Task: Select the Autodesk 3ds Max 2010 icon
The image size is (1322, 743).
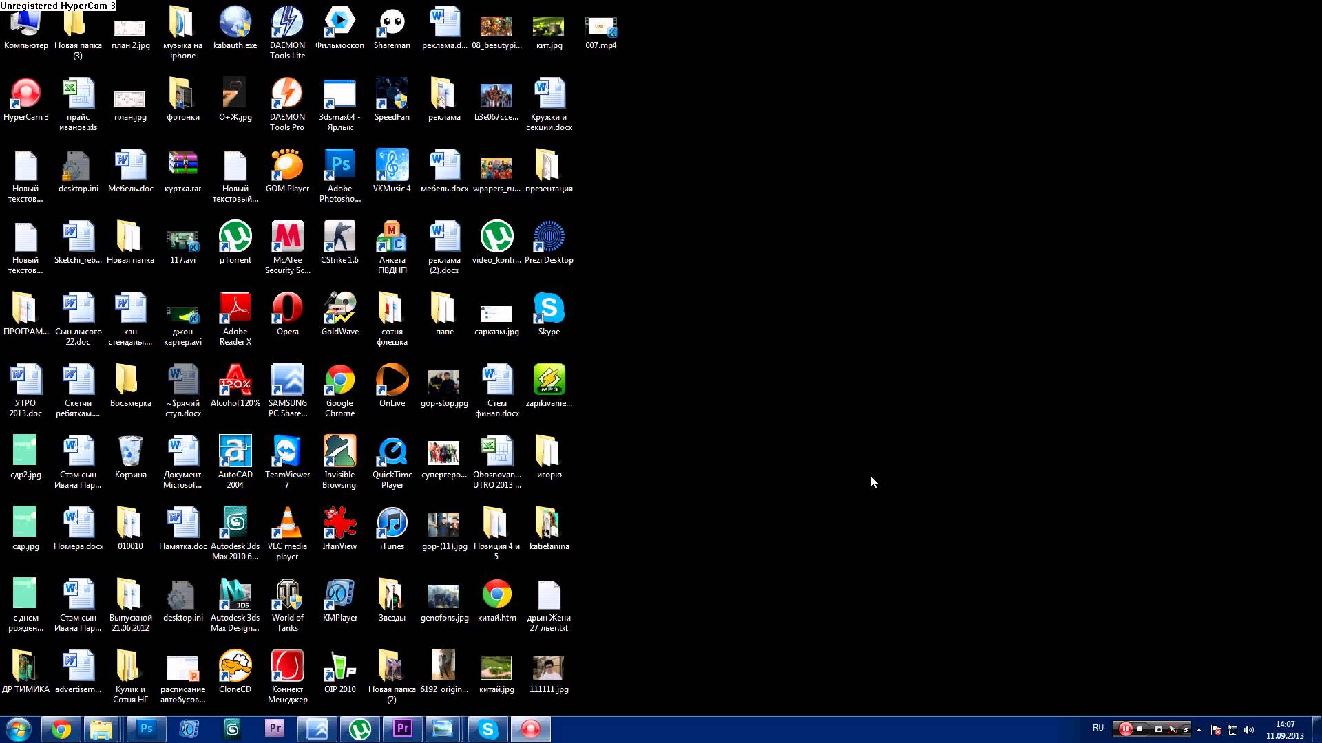Action: (235, 534)
